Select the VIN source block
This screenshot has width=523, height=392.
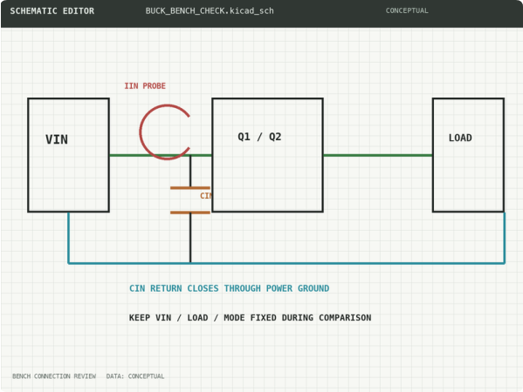68,155
